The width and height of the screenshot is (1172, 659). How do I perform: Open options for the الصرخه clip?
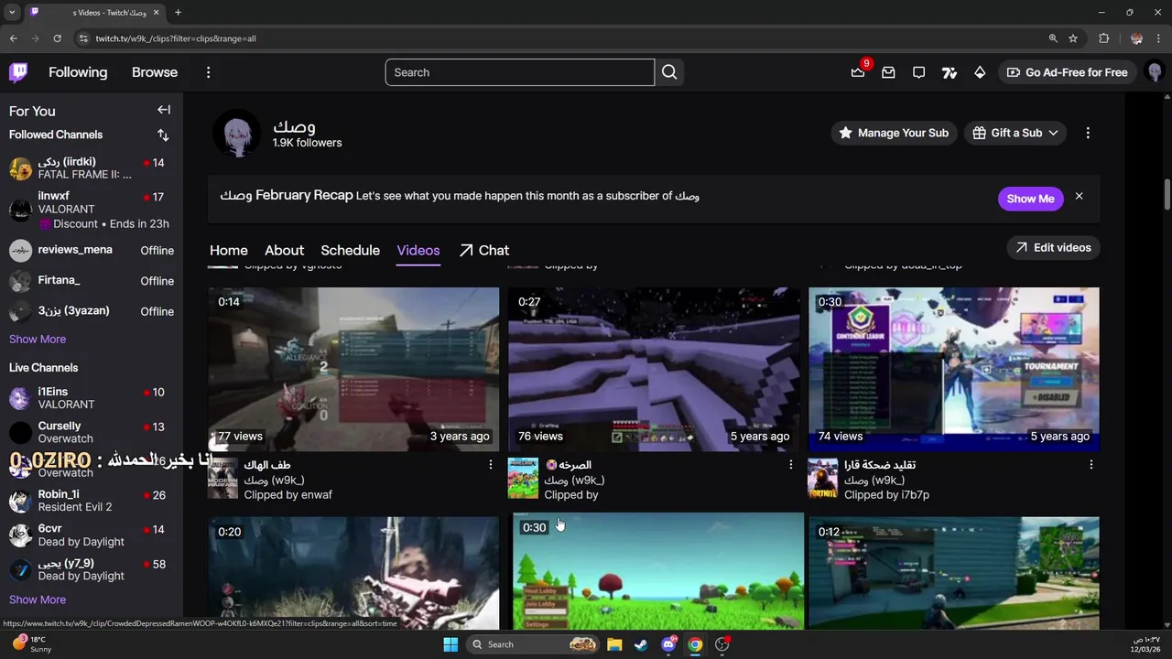tap(791, 465)
